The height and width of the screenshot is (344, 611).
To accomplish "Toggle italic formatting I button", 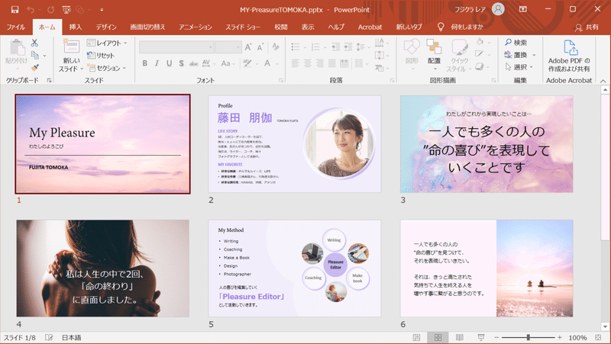I will tap(157, 63).
